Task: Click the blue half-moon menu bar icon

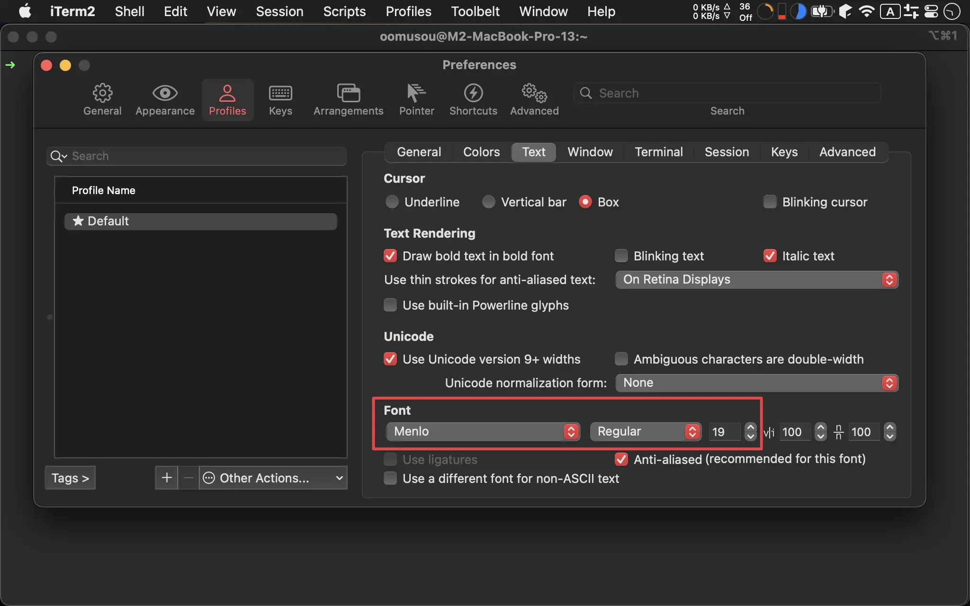Action: tap(799, 11)
